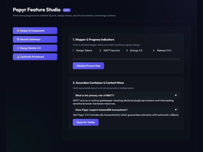
Task: Click the palette icon on Design UI Components
Action: click(x=18, y=31)
